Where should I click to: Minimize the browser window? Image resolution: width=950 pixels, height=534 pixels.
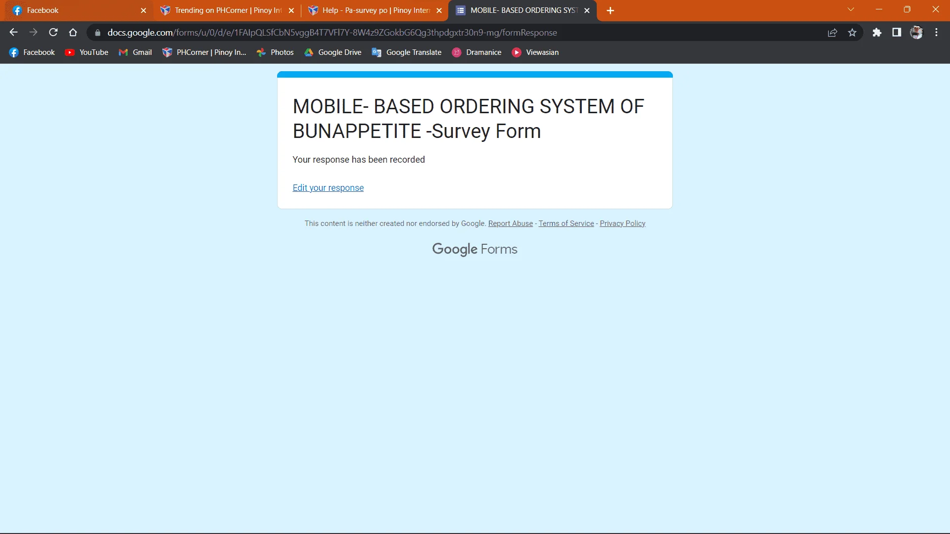click(879, 9)
